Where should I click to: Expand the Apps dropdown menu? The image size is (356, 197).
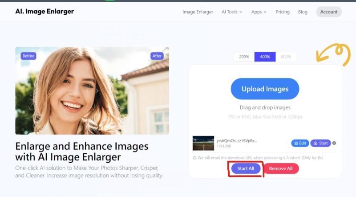pyautogui.click(x=259, y=12)
